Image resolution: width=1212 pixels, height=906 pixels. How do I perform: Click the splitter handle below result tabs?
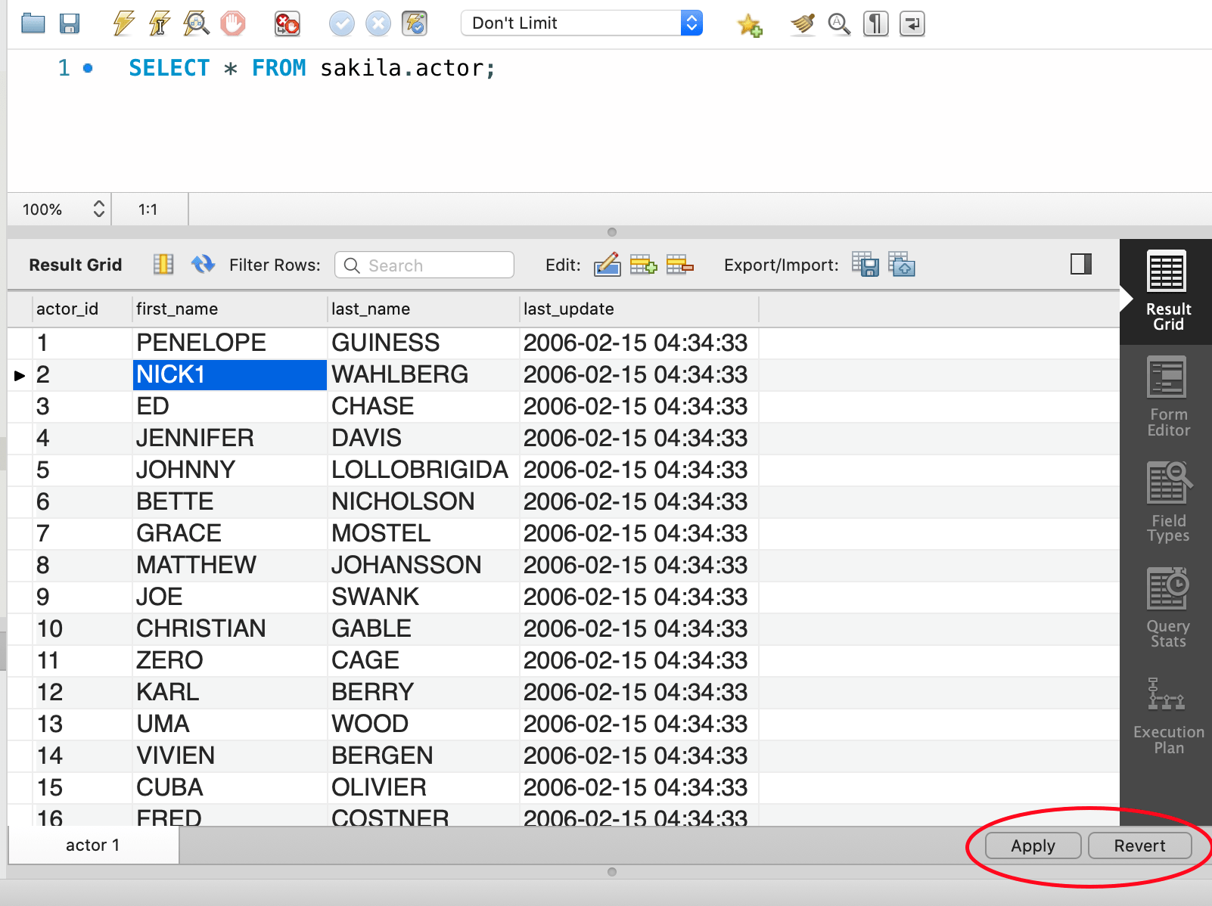[x=612, y=872]
